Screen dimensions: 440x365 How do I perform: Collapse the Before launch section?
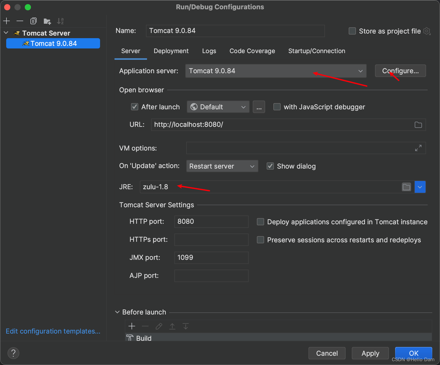pyautogui.click(x=117, y=312)
